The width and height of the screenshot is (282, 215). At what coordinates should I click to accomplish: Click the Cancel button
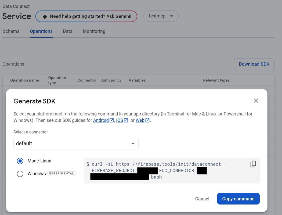pos(202,199)
